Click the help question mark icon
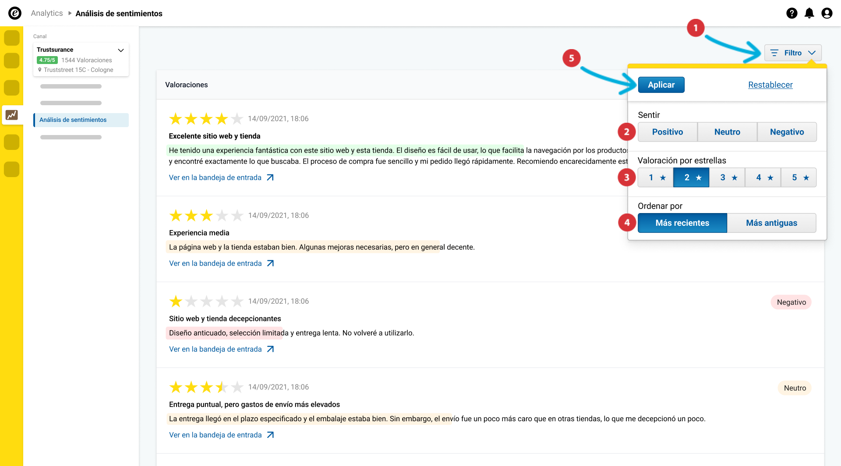841x466 pixels. (x=792, y=13)
